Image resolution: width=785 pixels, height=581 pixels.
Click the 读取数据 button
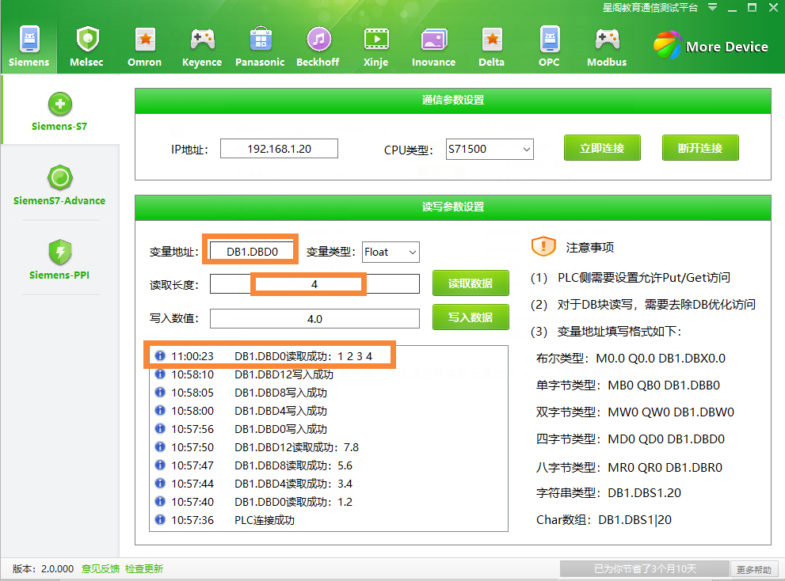click(x=471, y=283)
